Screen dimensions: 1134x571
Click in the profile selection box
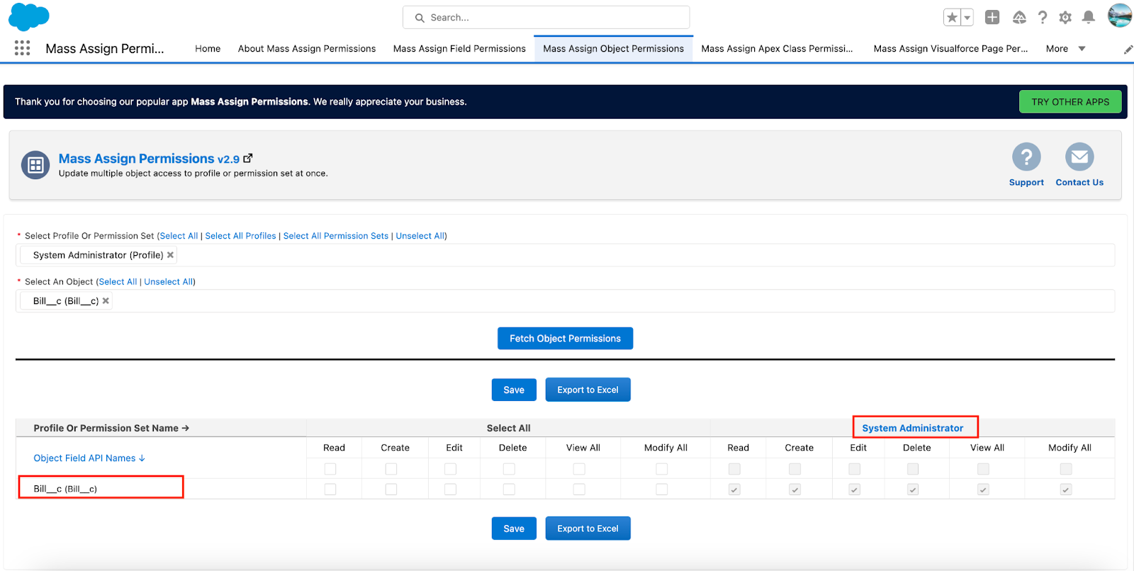565,255
